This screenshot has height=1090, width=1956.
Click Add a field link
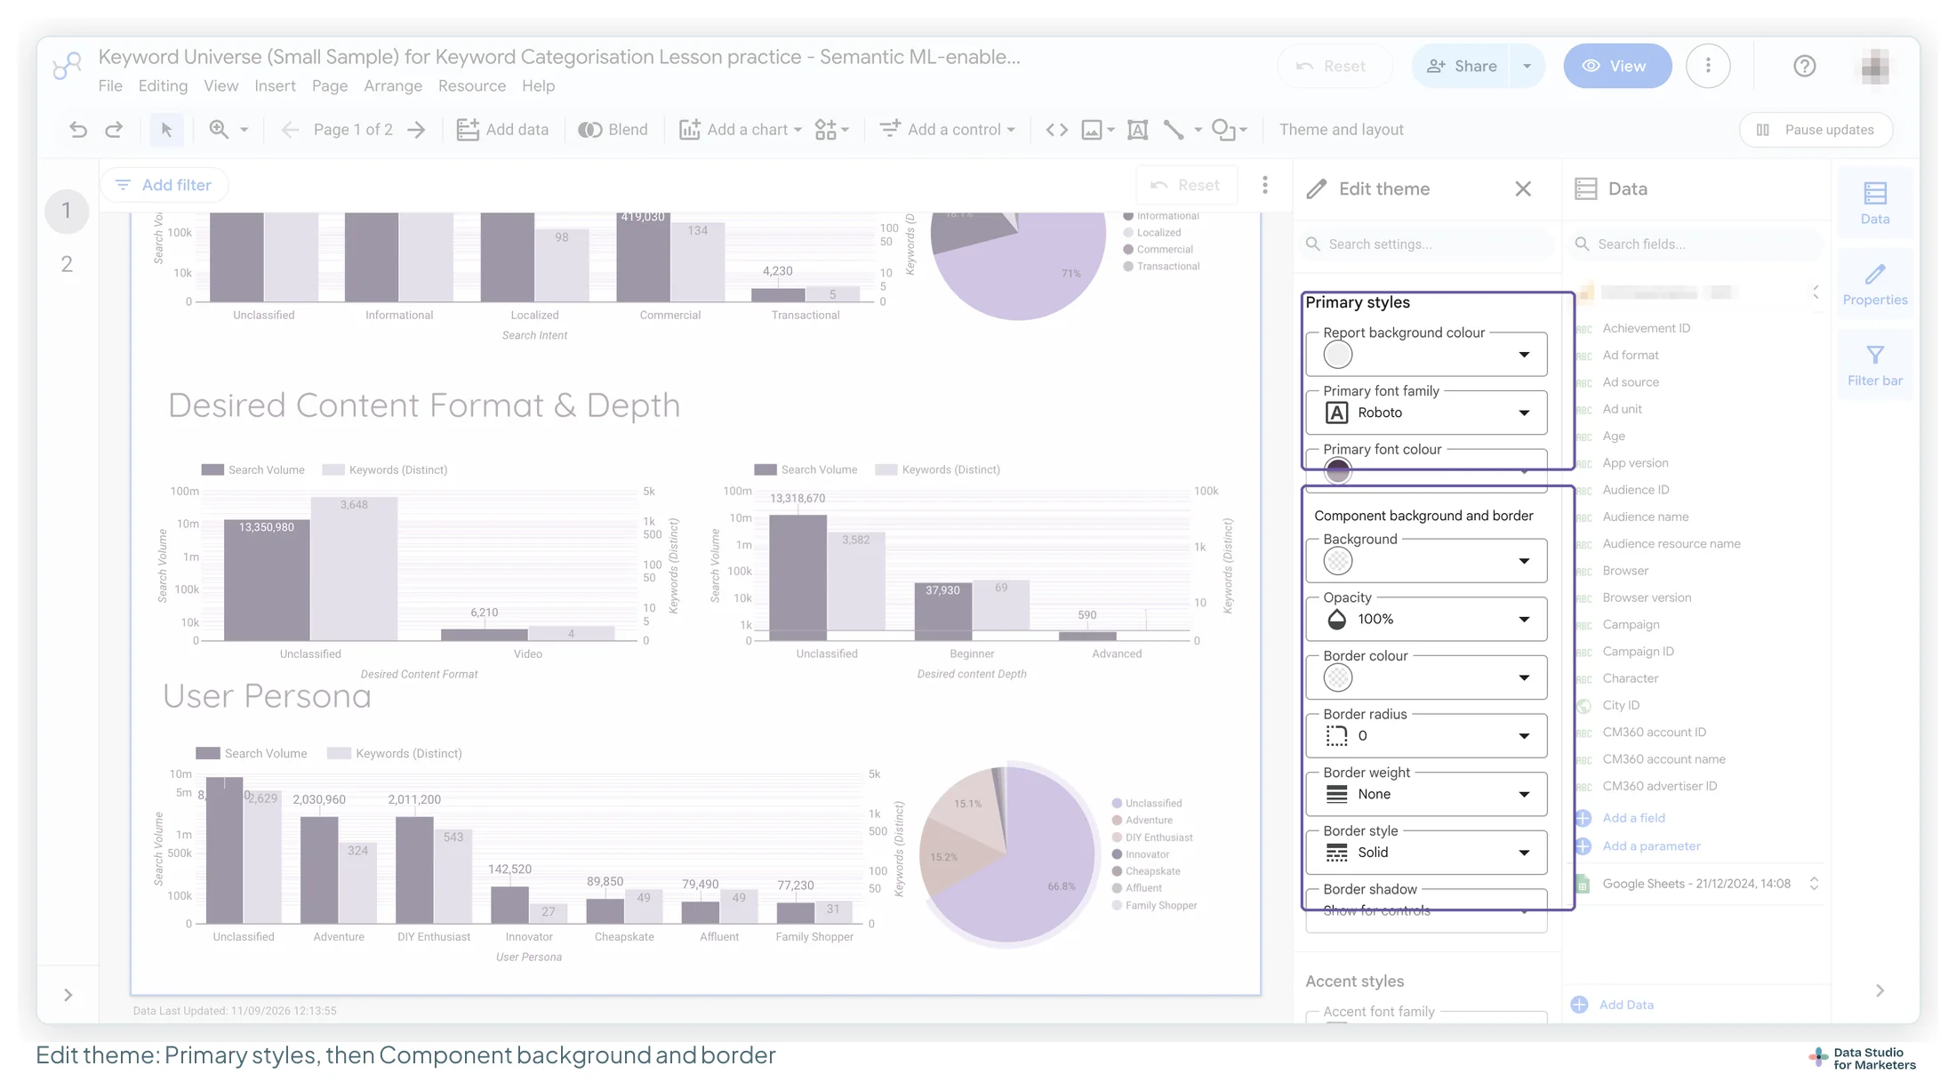(1633, 818)
